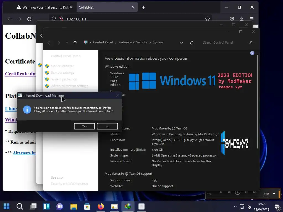
Task: Open Firefox tracking protection shield
Action: pyautogui.click(x=54, y=19)
